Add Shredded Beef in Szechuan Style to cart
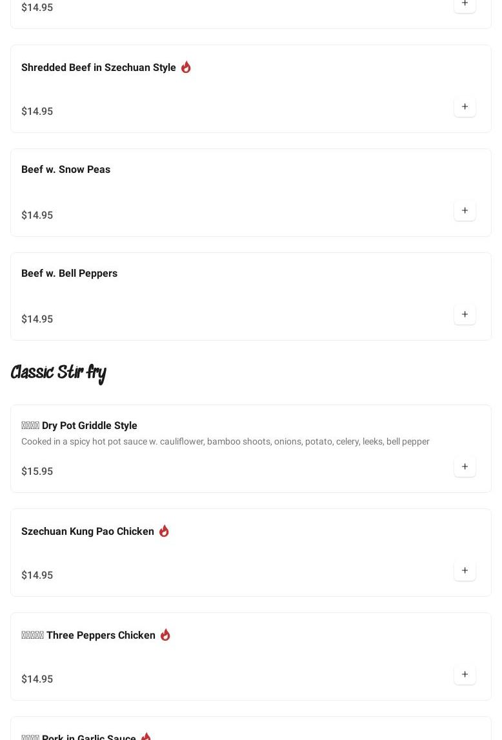The width and height of the screenshot is (502, 740). [x=465, y=107]
